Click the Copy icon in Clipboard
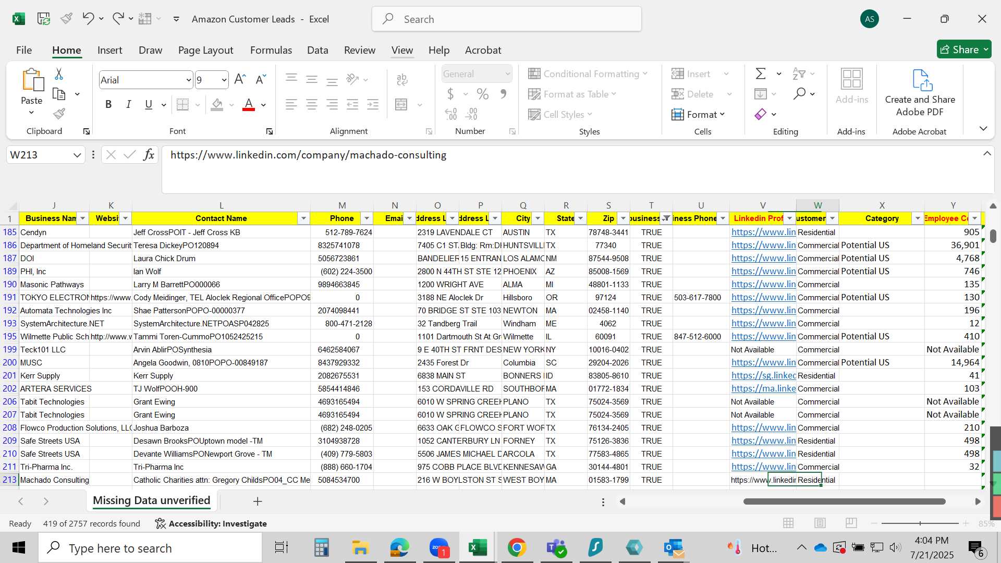The image size is (1001, 563). pyautogui.click(x=59, y=94)
